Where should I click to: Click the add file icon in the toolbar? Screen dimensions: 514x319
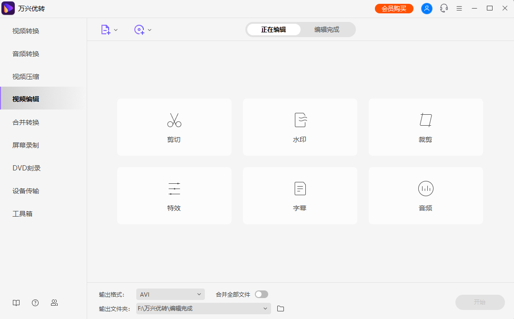point(105,29)
